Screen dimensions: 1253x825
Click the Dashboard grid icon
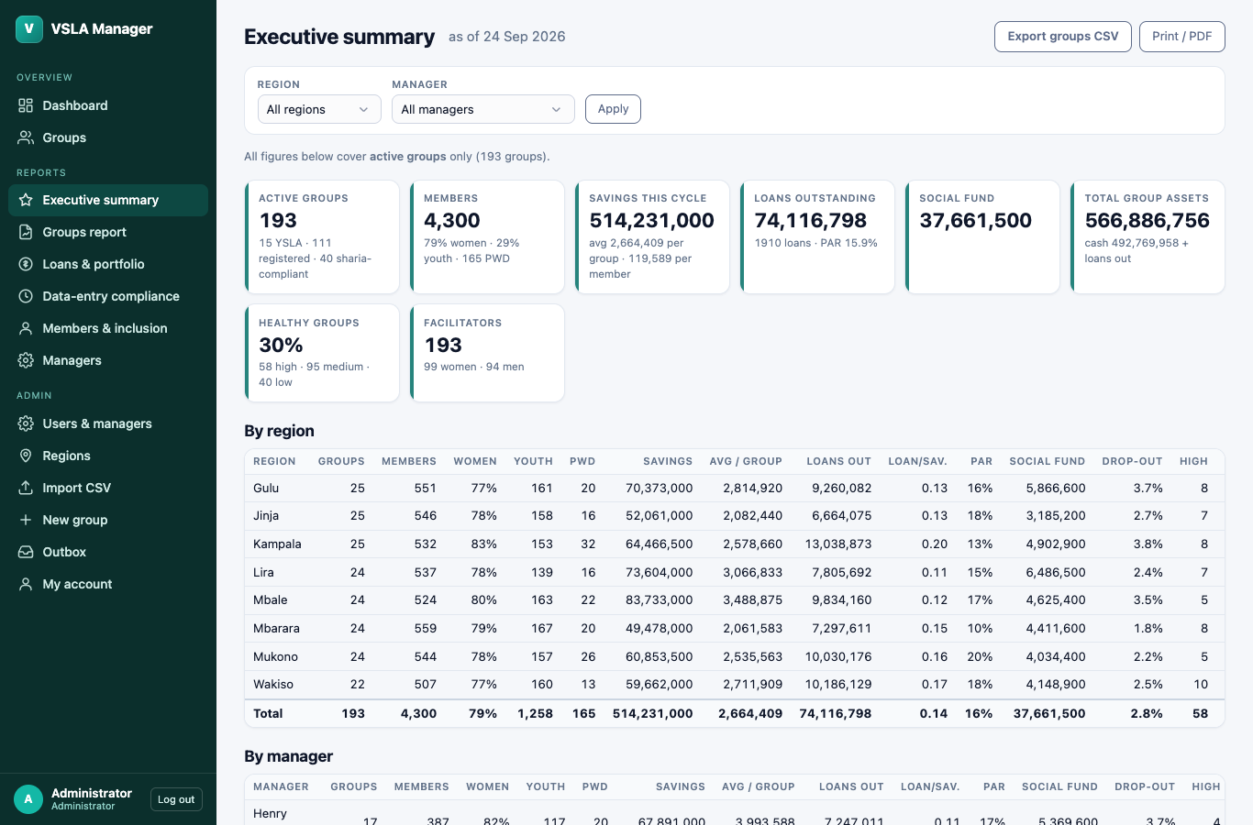tap(26, 105)
